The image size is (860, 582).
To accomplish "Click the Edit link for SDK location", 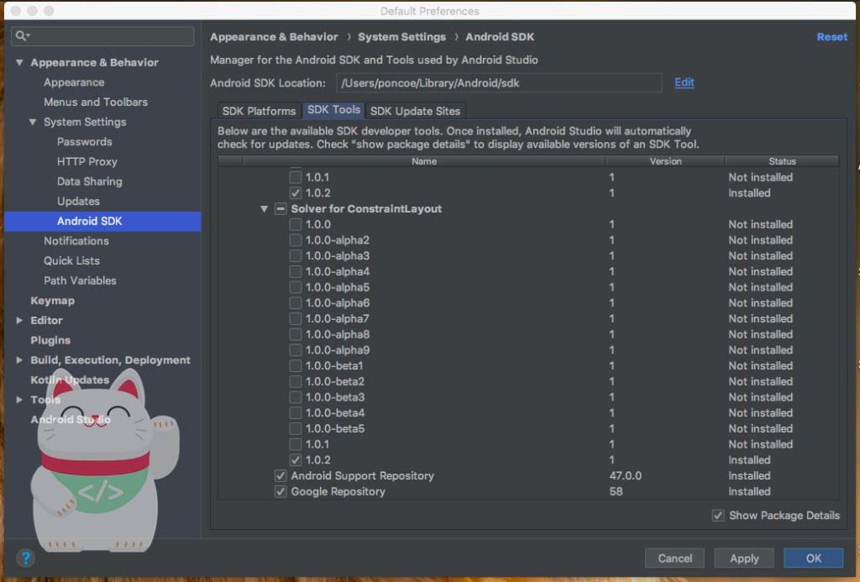I will (x=684, y=82).
